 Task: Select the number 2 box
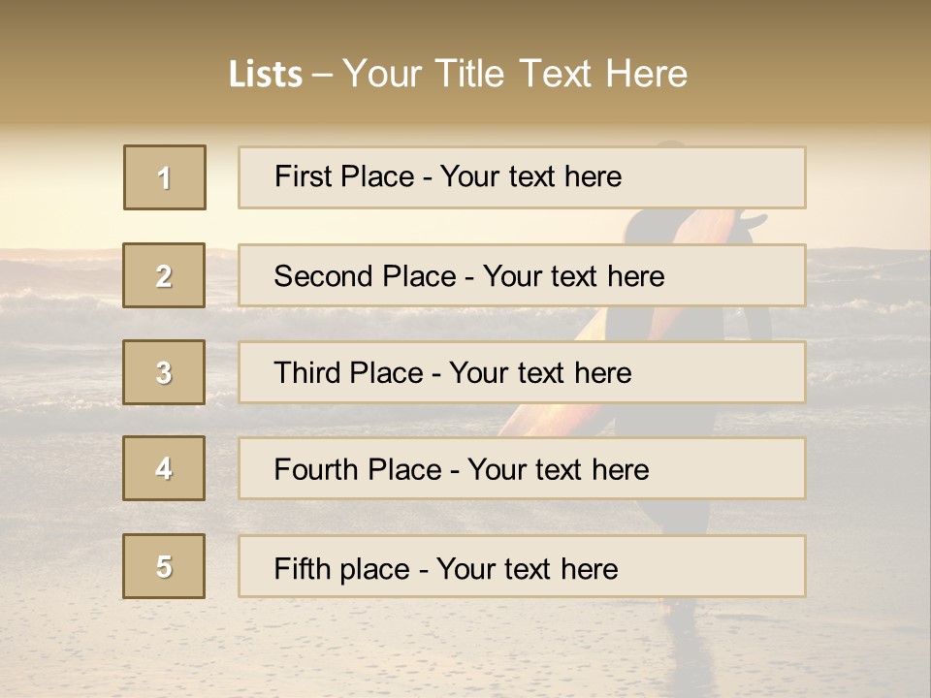point(164,275)
